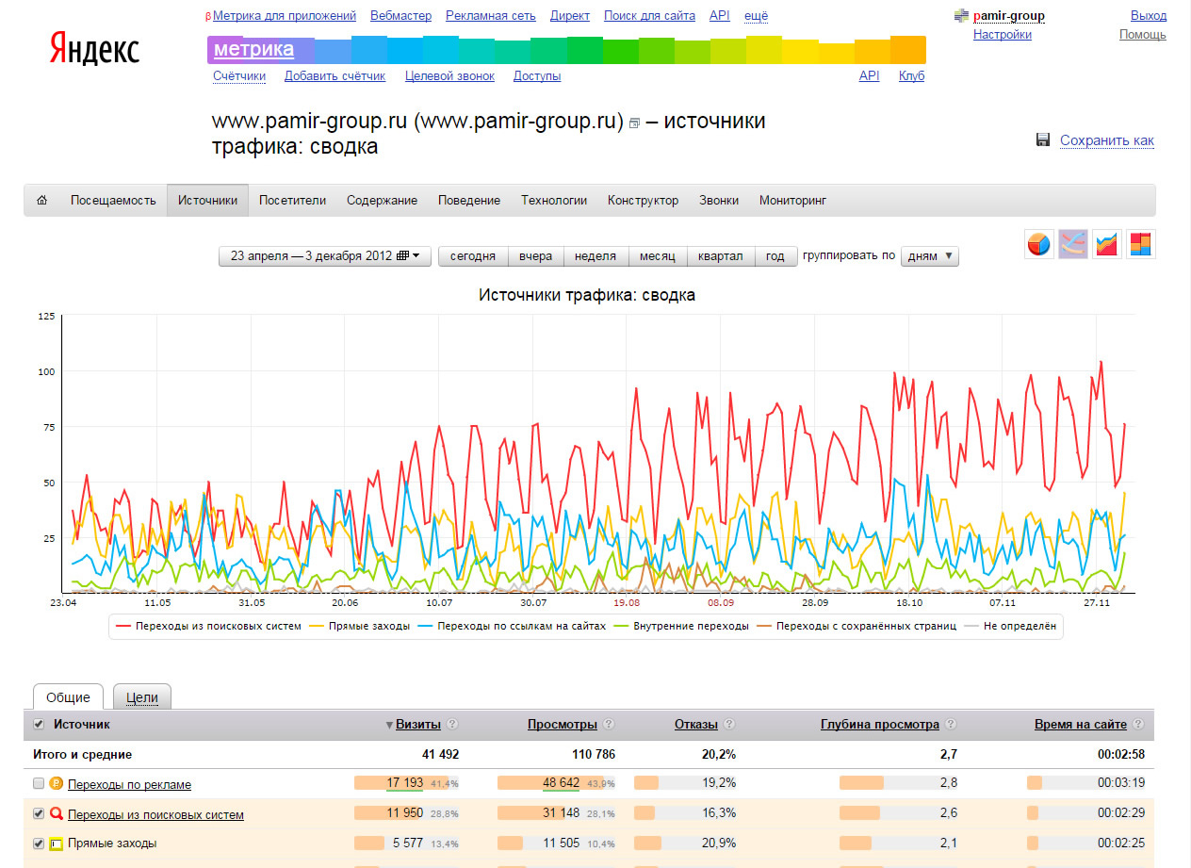
Task: Open the Доступы link
Action: coord(537,76)
